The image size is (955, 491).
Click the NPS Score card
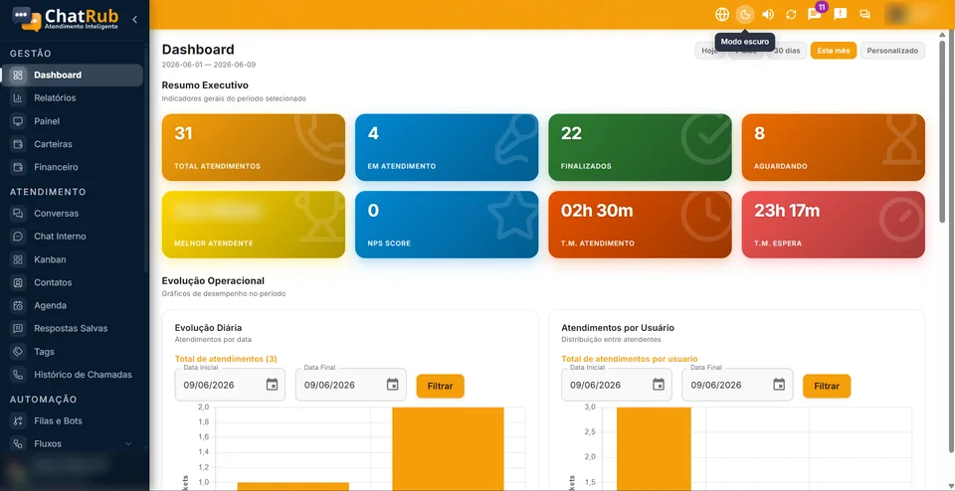[447, 225]
